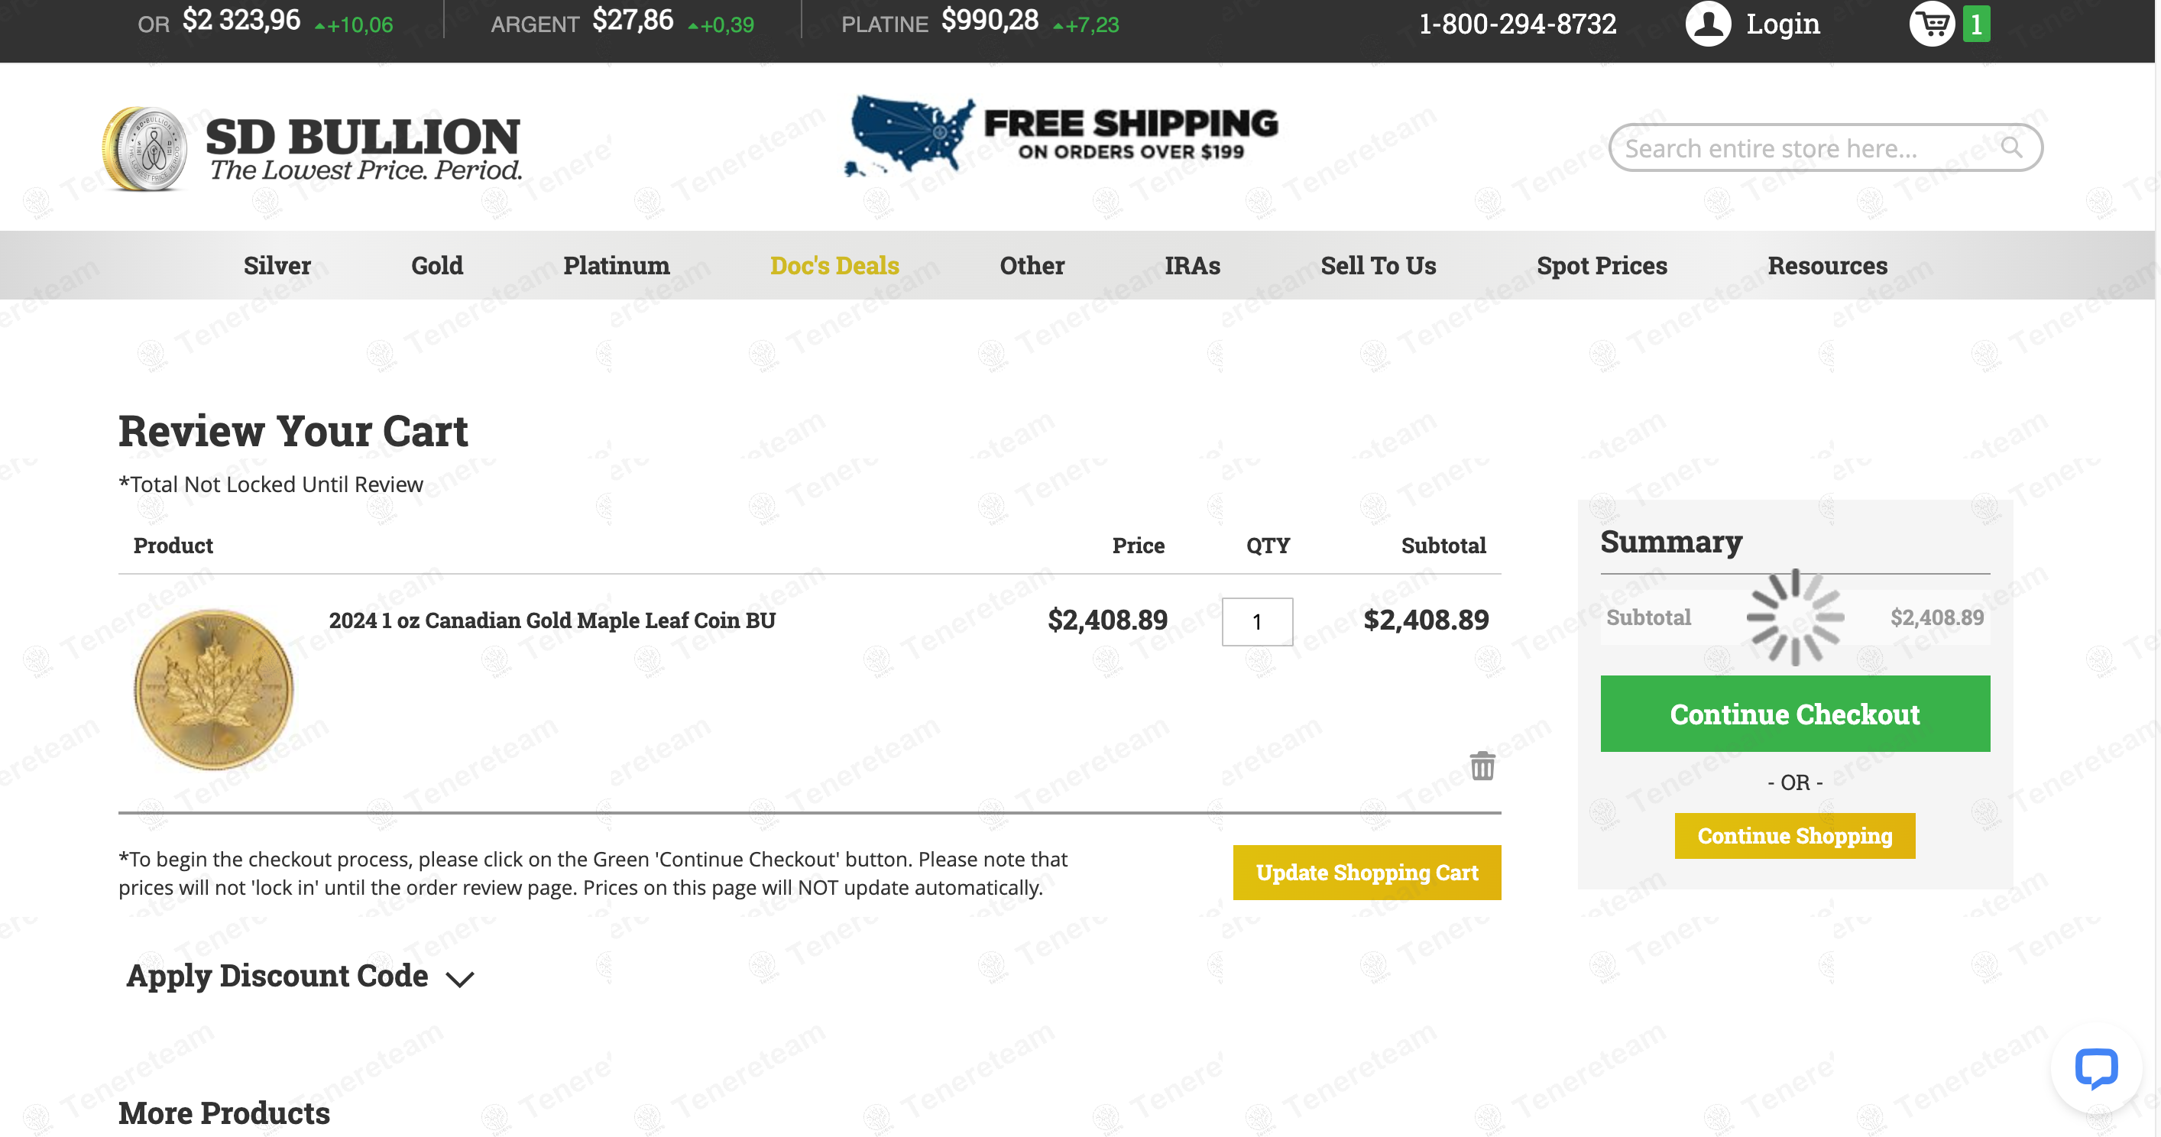Open the Canadian Gold Maple Leaf product link
2161x1137 pixels.
click(552, 620)
